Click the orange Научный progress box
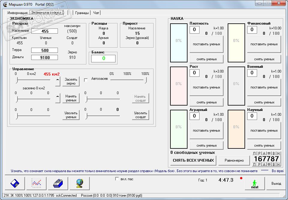The image size is (288, 200). [x=236, y=129]
